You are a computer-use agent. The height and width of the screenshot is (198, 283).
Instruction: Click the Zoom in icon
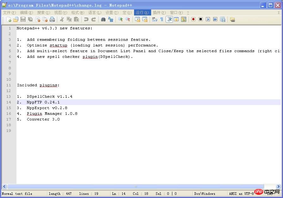120,20
